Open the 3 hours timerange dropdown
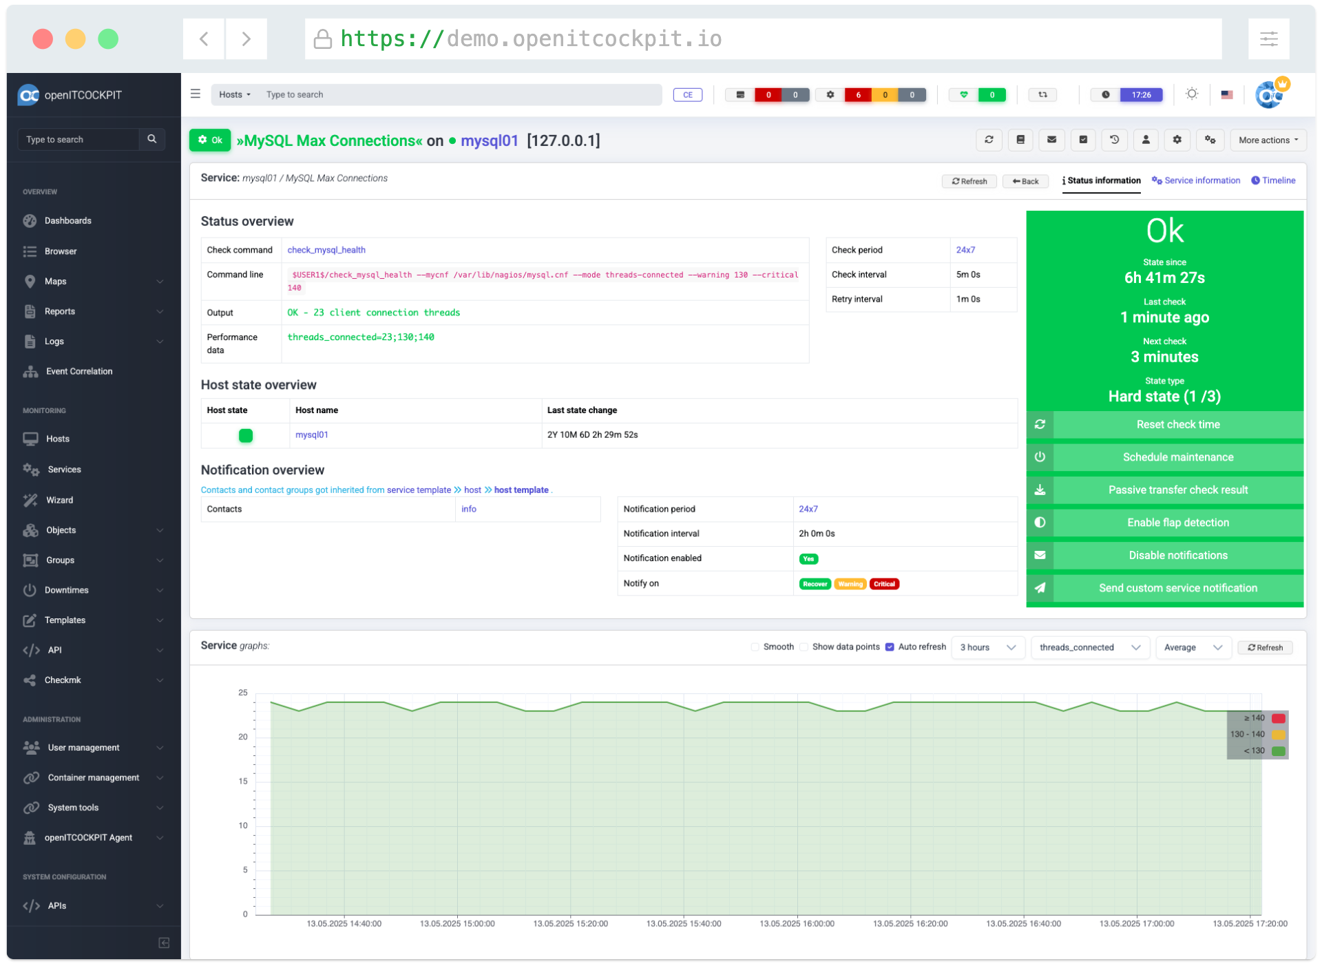 pyautogui.click(x=988, y=647)
